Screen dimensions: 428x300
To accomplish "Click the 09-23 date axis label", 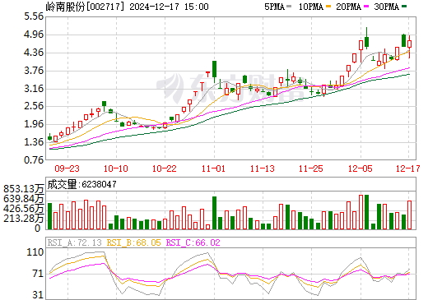I will click(67, 168).
